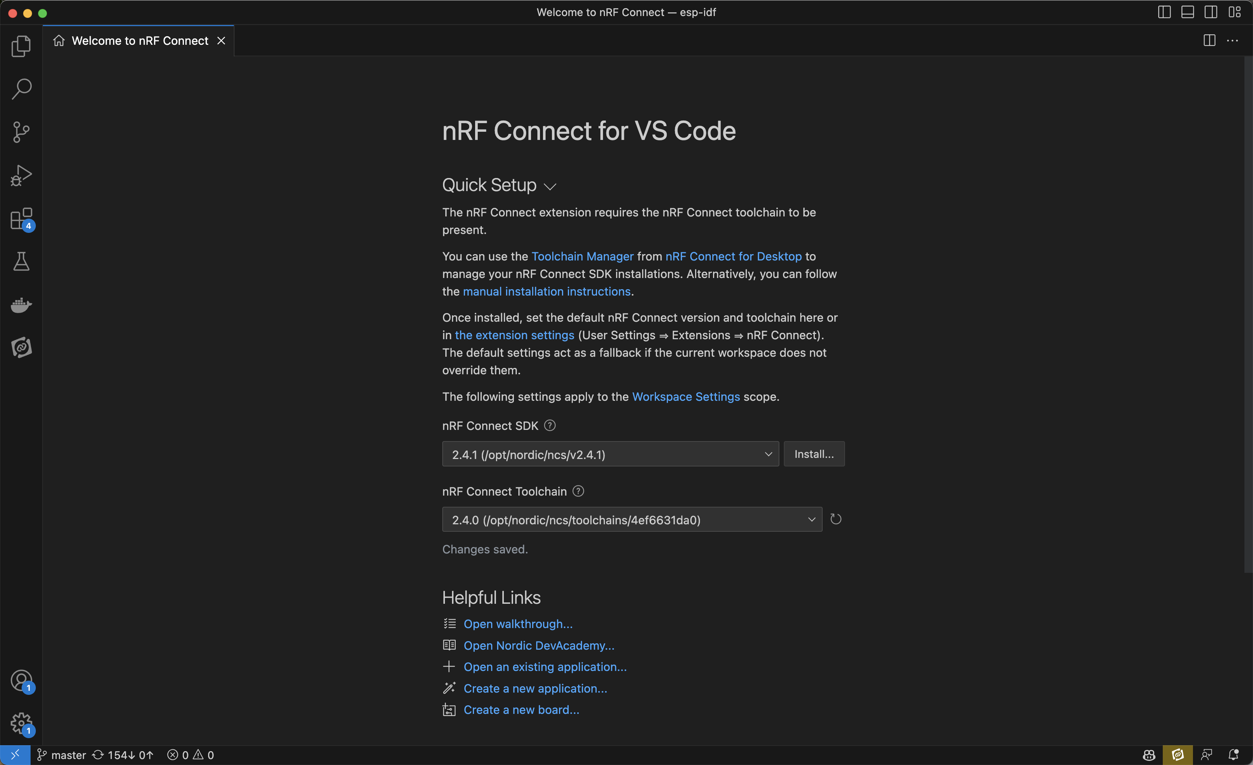Click the Install... button
1253x765 pixels.
pyautogui.click(x=814, y=454)
